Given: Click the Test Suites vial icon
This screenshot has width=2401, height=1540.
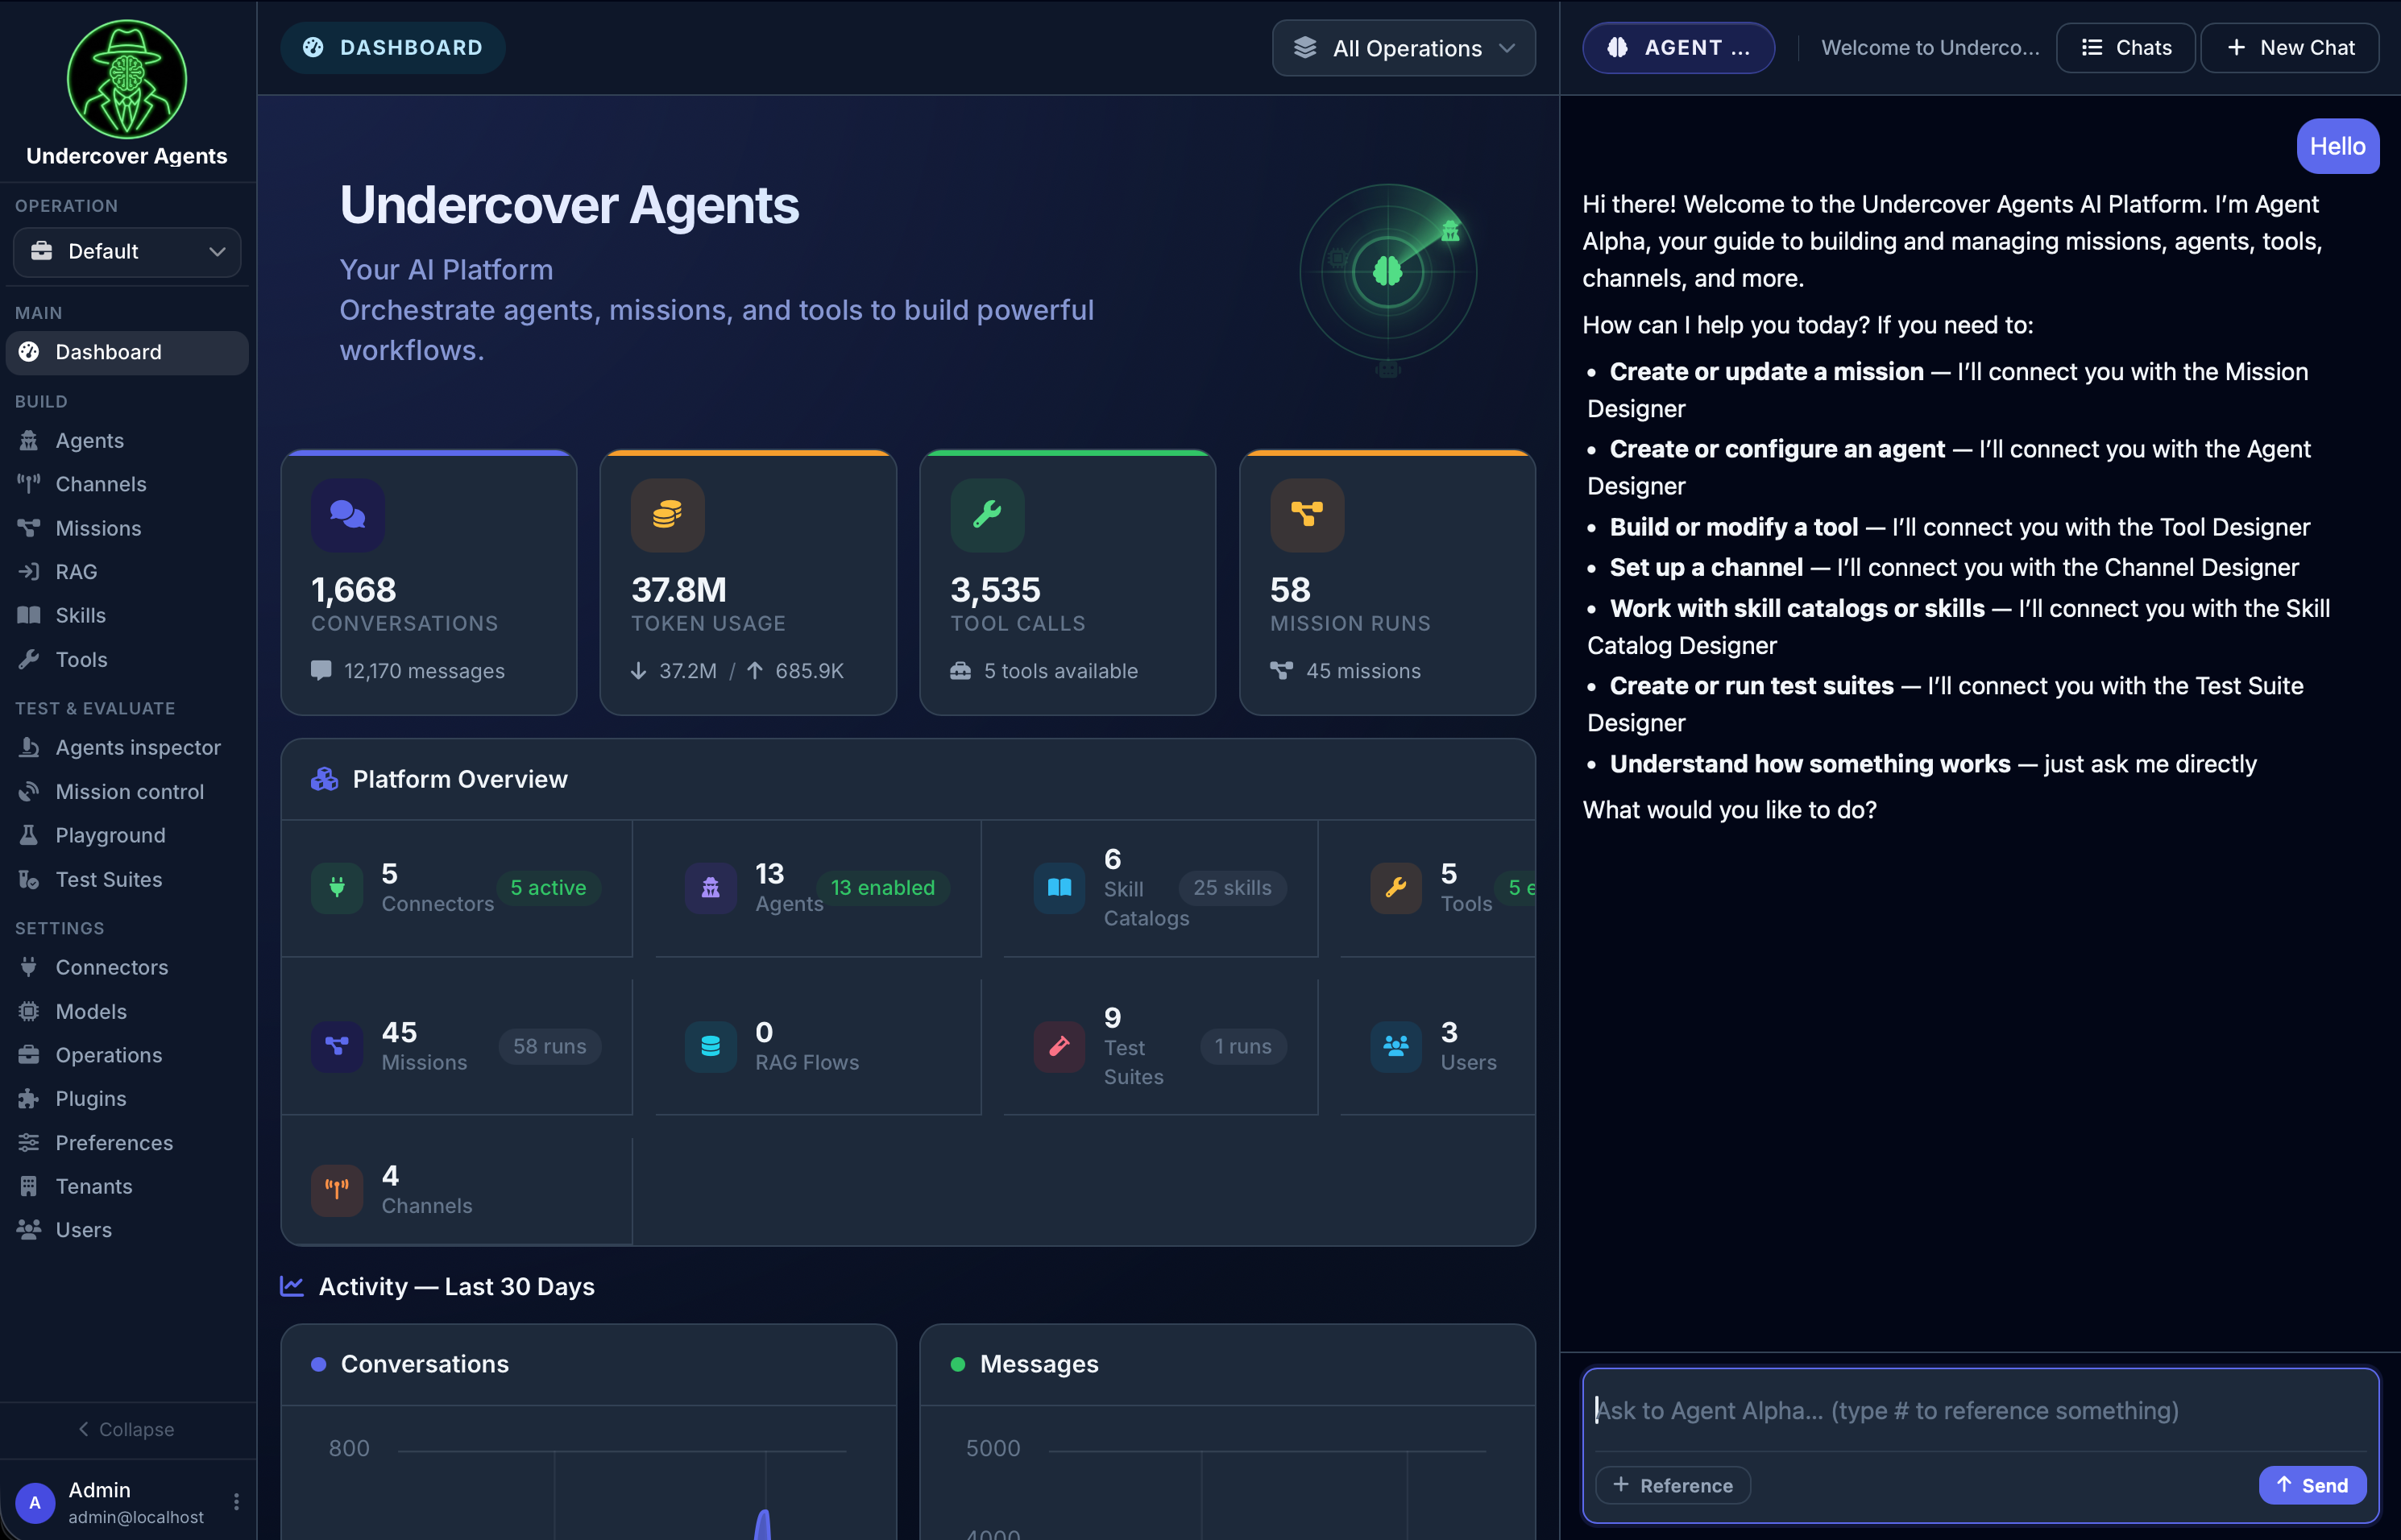Looking at the screenshot, I should (x=29, y=879).
